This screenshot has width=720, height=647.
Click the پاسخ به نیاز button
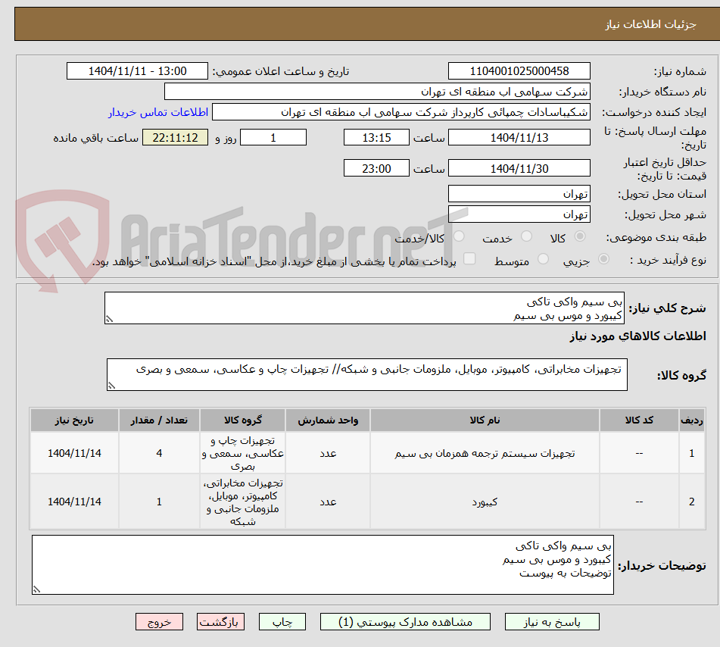(x=552, y=622)
